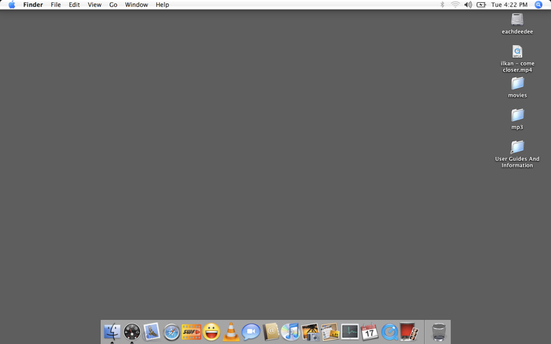Launch VLC media player cone icon
The height and width of the screenshot is (344, 551).
pyautogui.click(x=231, y=332)
